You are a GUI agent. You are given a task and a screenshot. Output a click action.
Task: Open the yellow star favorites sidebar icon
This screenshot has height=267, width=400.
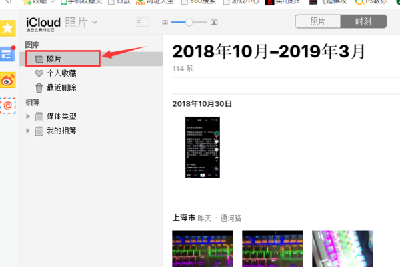7,28
